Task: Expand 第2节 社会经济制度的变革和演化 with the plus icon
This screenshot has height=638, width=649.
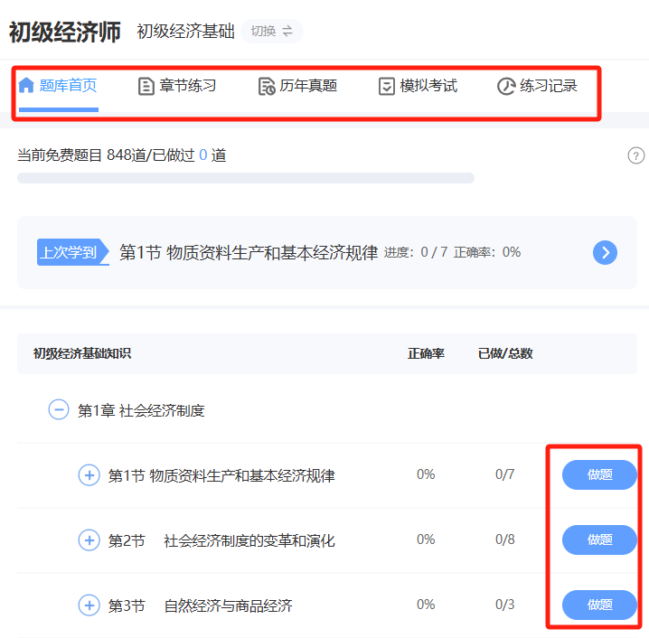Action: 89,539
